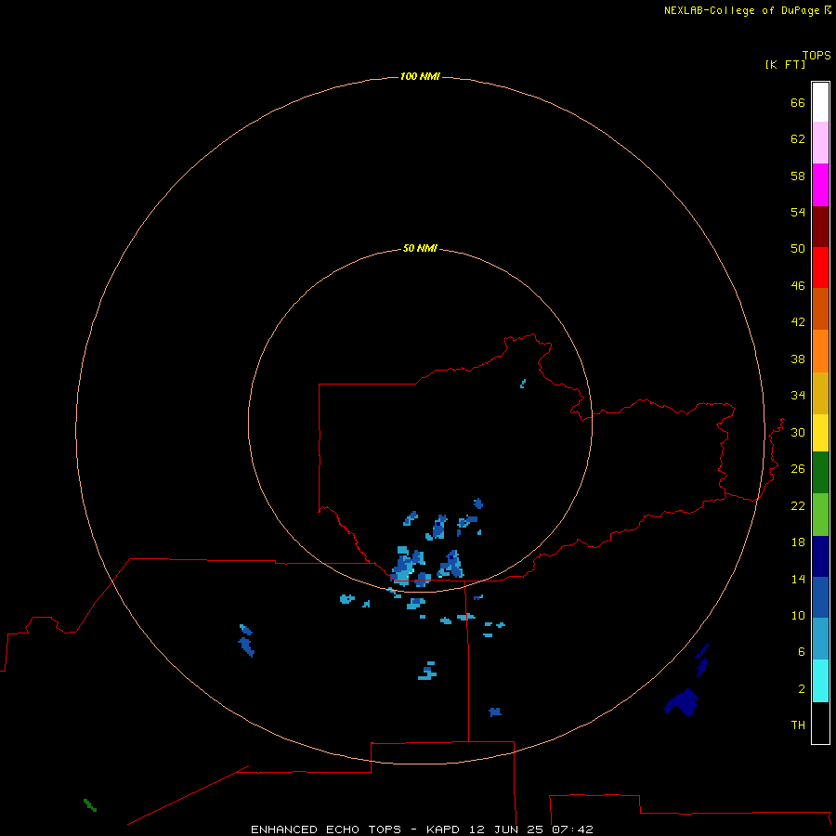Click the dark red 54 kft legend swatch
The height and width of the screenshot is (836, 836).
coord(820,226)
